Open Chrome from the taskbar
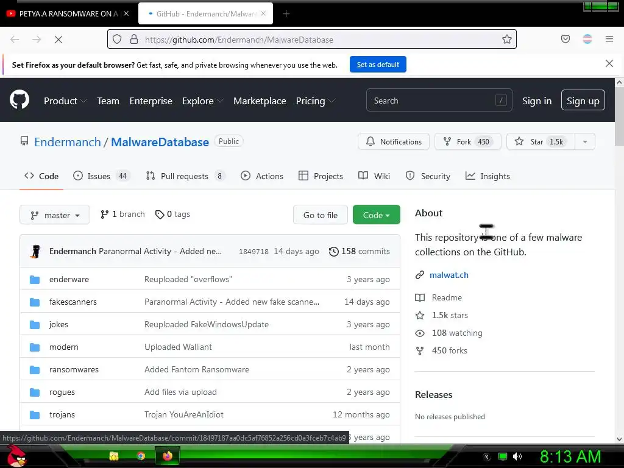This screenshot has height=468, width=624. 141,456
